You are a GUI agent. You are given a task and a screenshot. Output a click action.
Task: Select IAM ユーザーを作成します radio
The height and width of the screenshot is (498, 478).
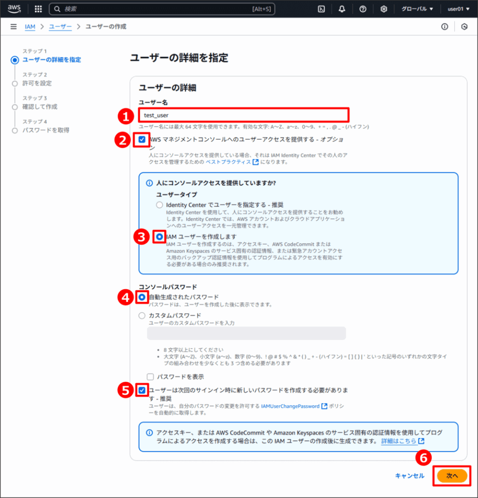click(x=159, y=237)
